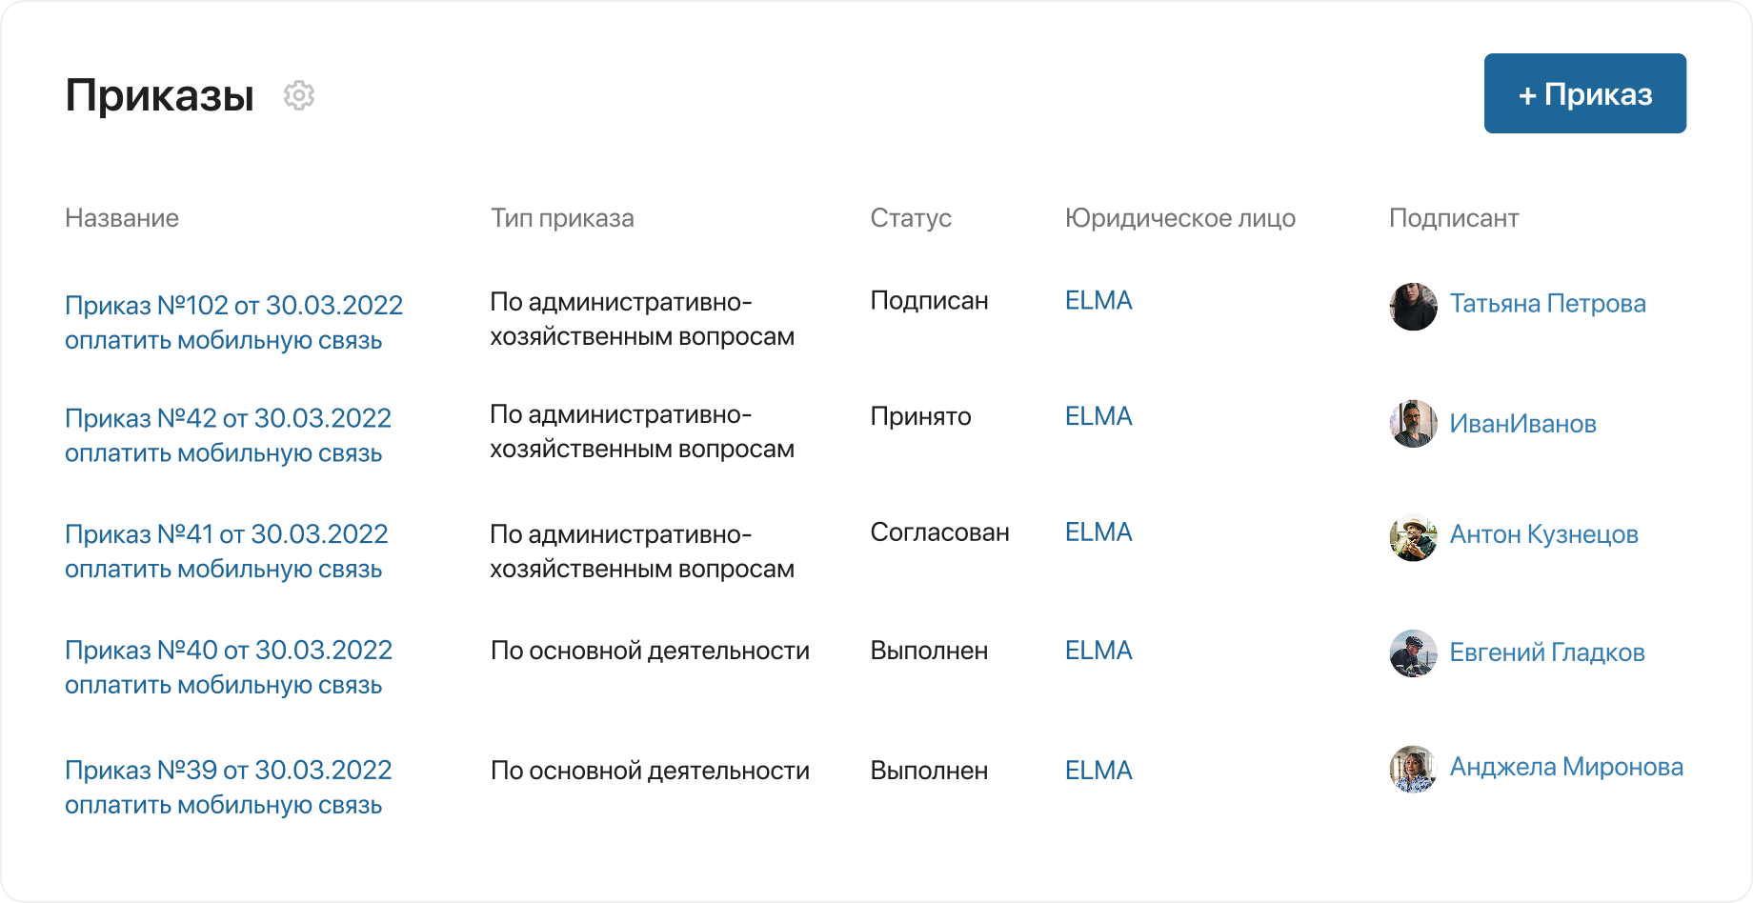Viewport: 1753px width, 903px height.
Task: Click the Тип приказа column header
Action: (562, 218)
